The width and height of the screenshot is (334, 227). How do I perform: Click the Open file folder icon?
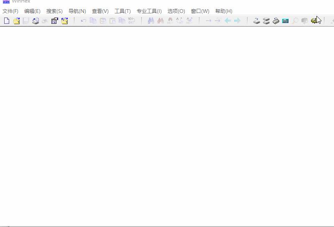[16, 20]
